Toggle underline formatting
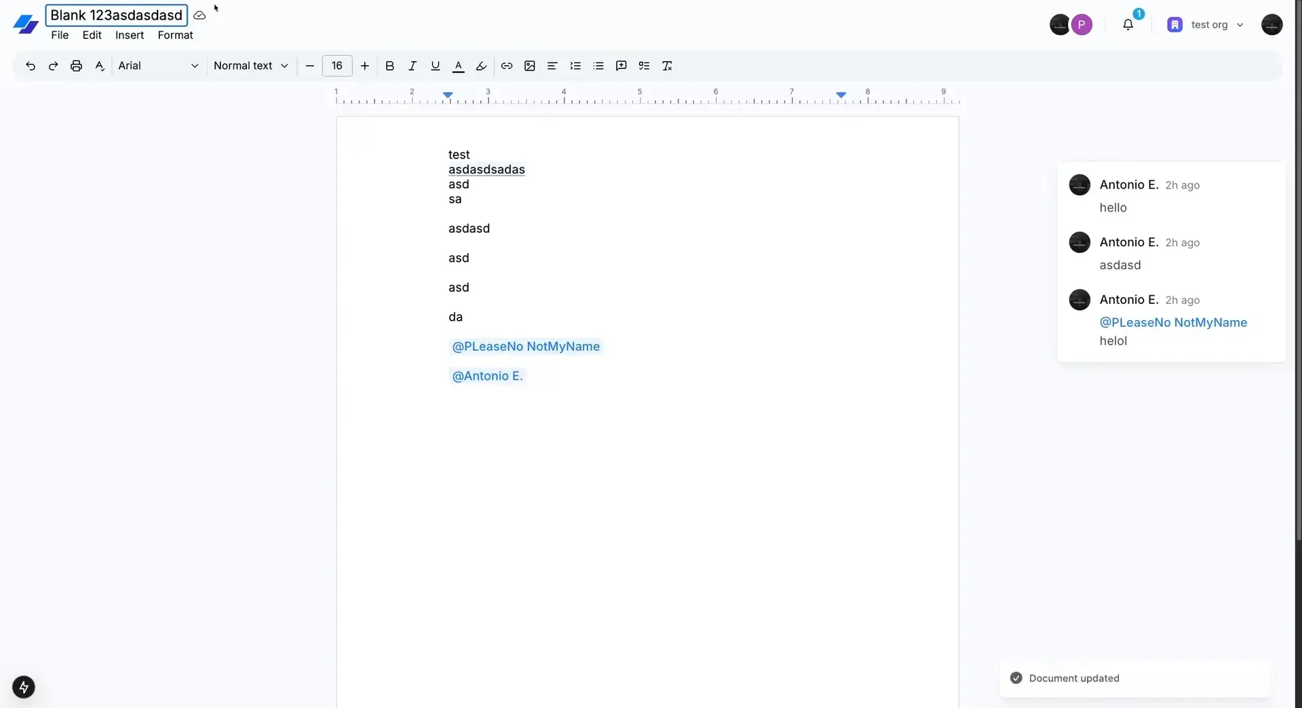This screenshot has width=1302, height=708. click(435, 66)
